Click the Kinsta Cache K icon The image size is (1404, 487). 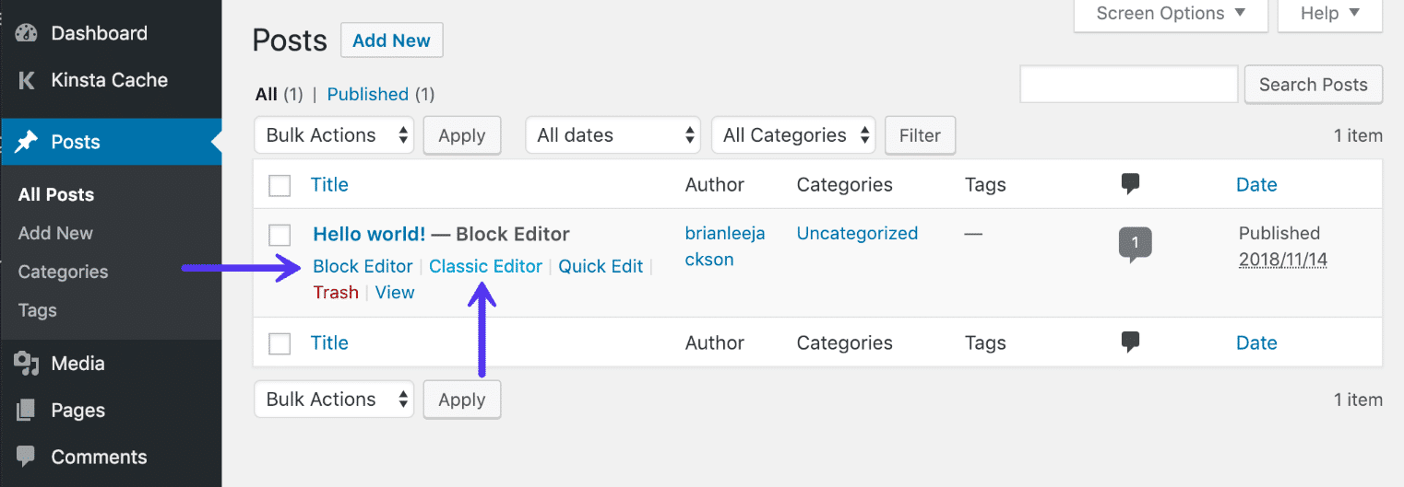(x=26, y=80)
